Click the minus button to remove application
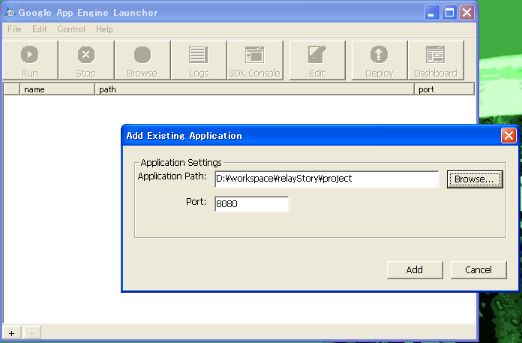The image size is (522, 343). (32, 333)
